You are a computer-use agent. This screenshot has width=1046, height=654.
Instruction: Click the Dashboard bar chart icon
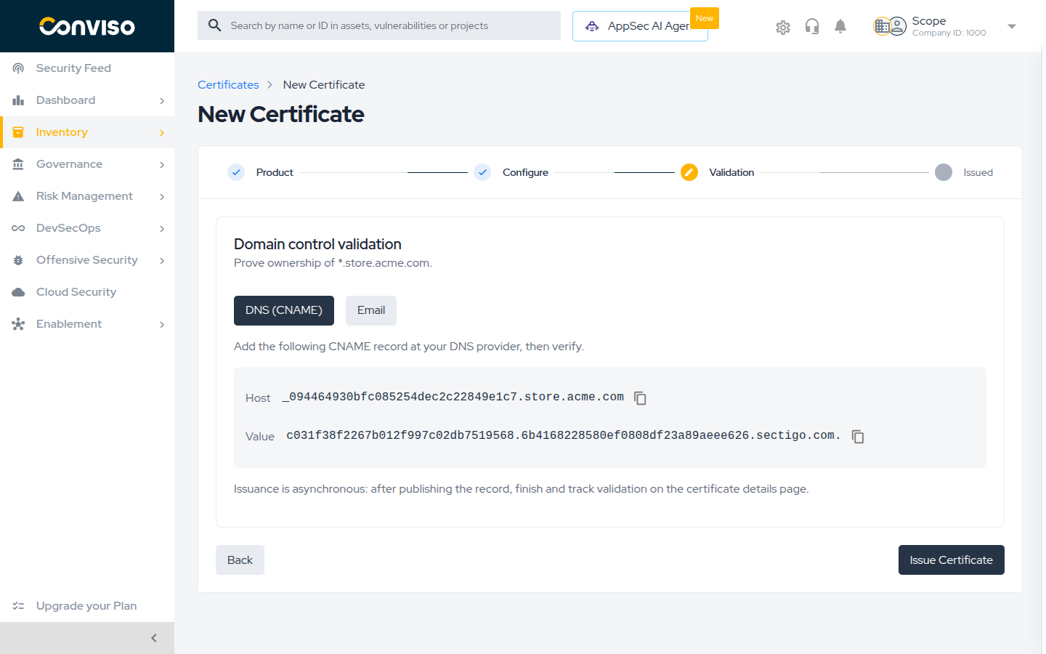tap(18, 100)
